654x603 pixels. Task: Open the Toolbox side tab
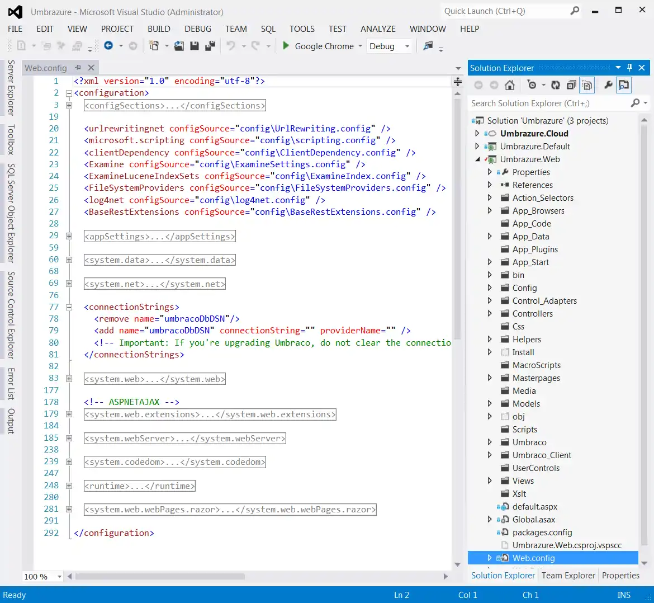click(x=11, y=139)
